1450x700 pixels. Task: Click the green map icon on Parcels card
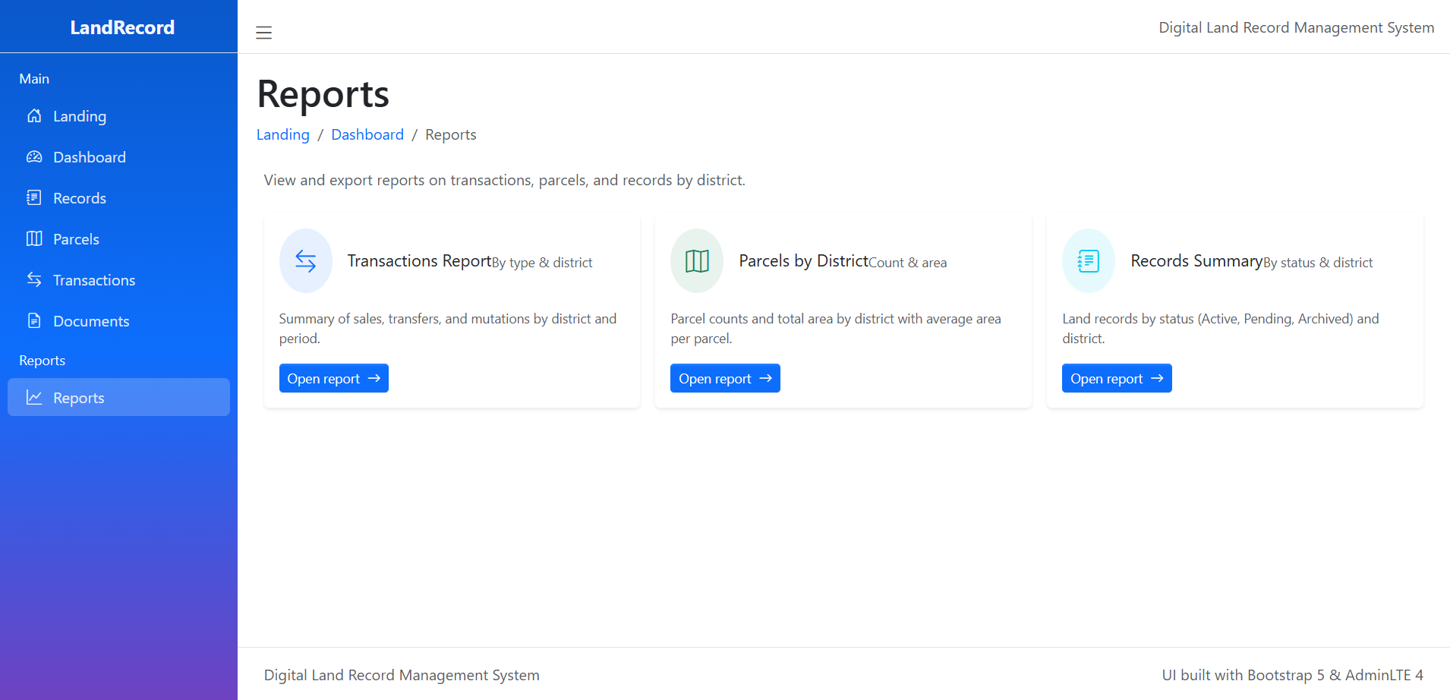coord(696,260)
